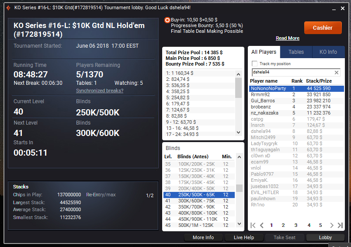The height and width of the screenshot is (247, 351).
Task: Sort by Rank column header
Action: coord(297,81)
